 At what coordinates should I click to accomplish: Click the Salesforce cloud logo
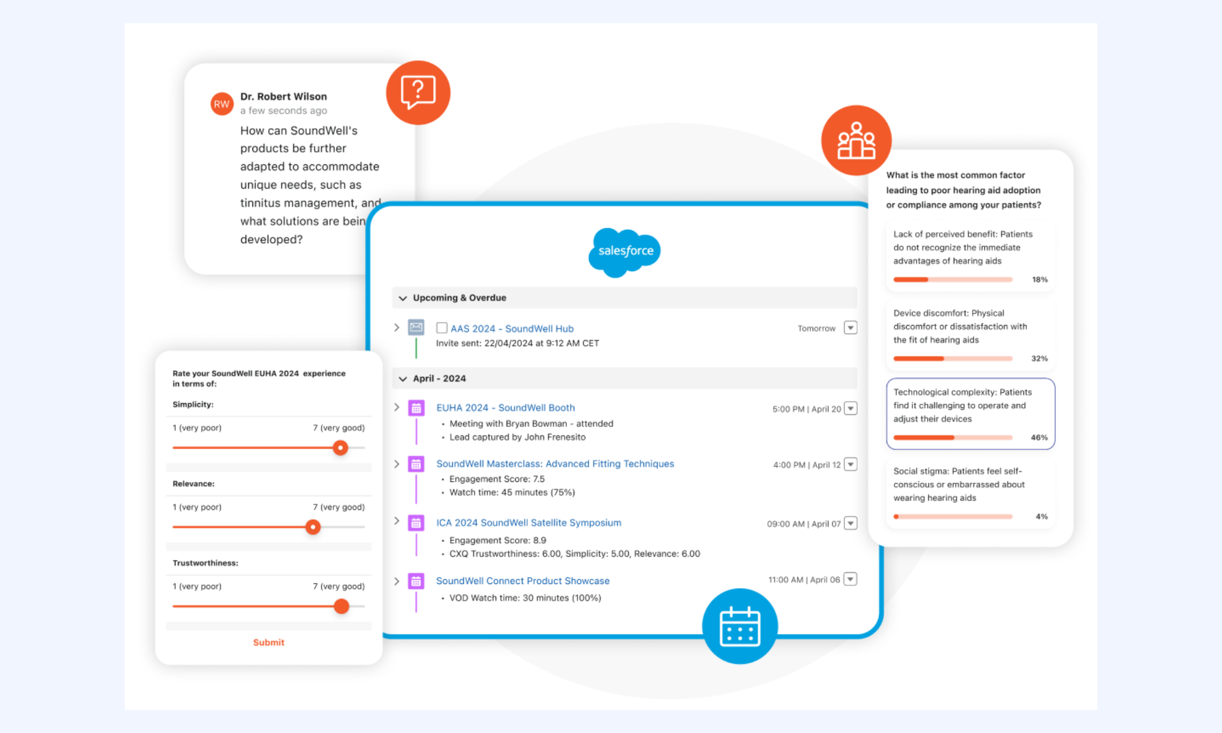[x=624, y=252]
